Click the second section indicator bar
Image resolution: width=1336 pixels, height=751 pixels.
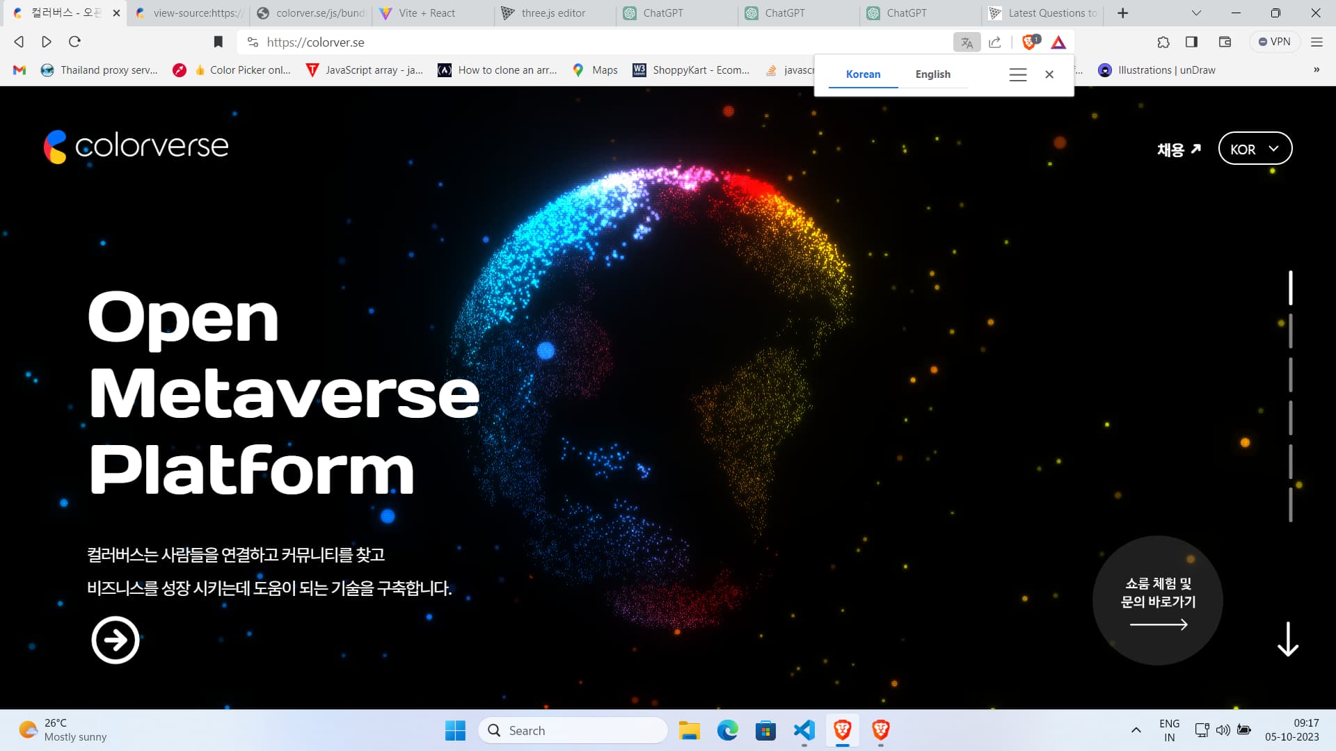click(1290, 331)
